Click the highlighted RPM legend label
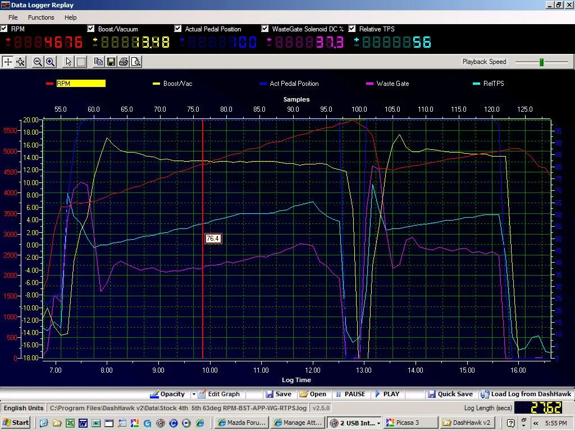The height and width of the screenshot is (431, 575). 80,84
